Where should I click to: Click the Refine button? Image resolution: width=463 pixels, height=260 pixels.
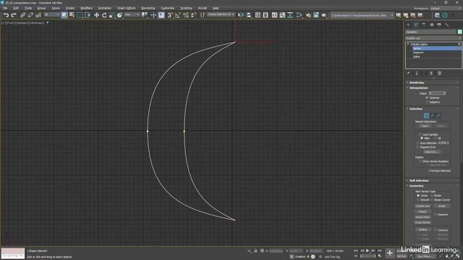pyautogui.click(x=422, y=230)
